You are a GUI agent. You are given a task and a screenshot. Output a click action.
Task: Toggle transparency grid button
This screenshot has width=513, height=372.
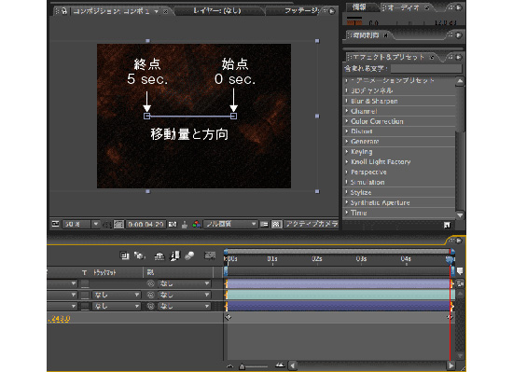pos(276,225)
